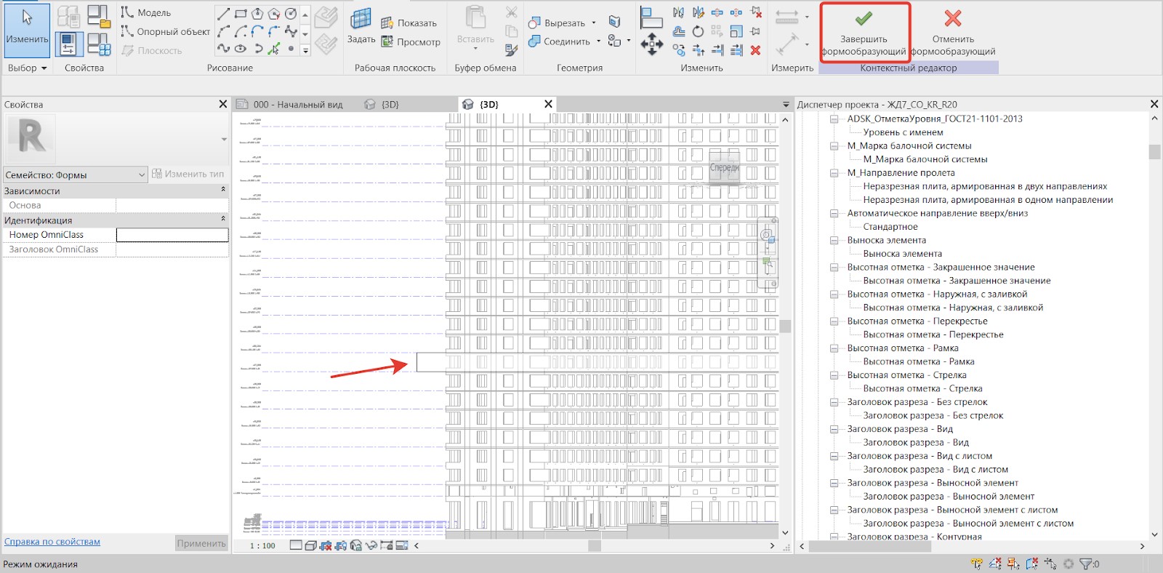This screenshot has height=573, width=1163.
Task: Click the Изменить (Modify) arrow tool
Action: click(27, 31)
